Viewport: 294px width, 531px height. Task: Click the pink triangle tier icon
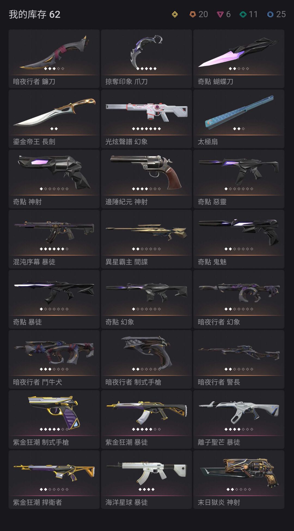(x=220, y=14)
